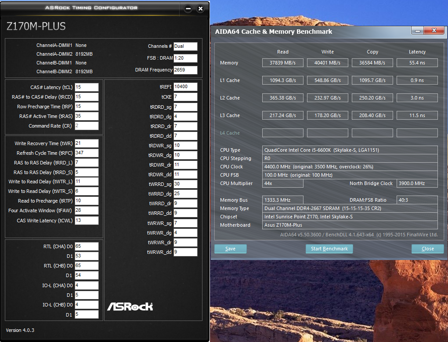Click the CPU Type value Intel Core i5-6600K

tap(350, 150)
